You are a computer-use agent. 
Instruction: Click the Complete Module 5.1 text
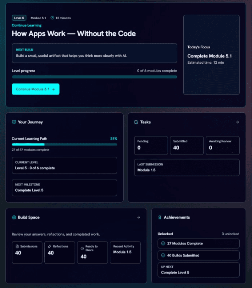coord(209,56)
